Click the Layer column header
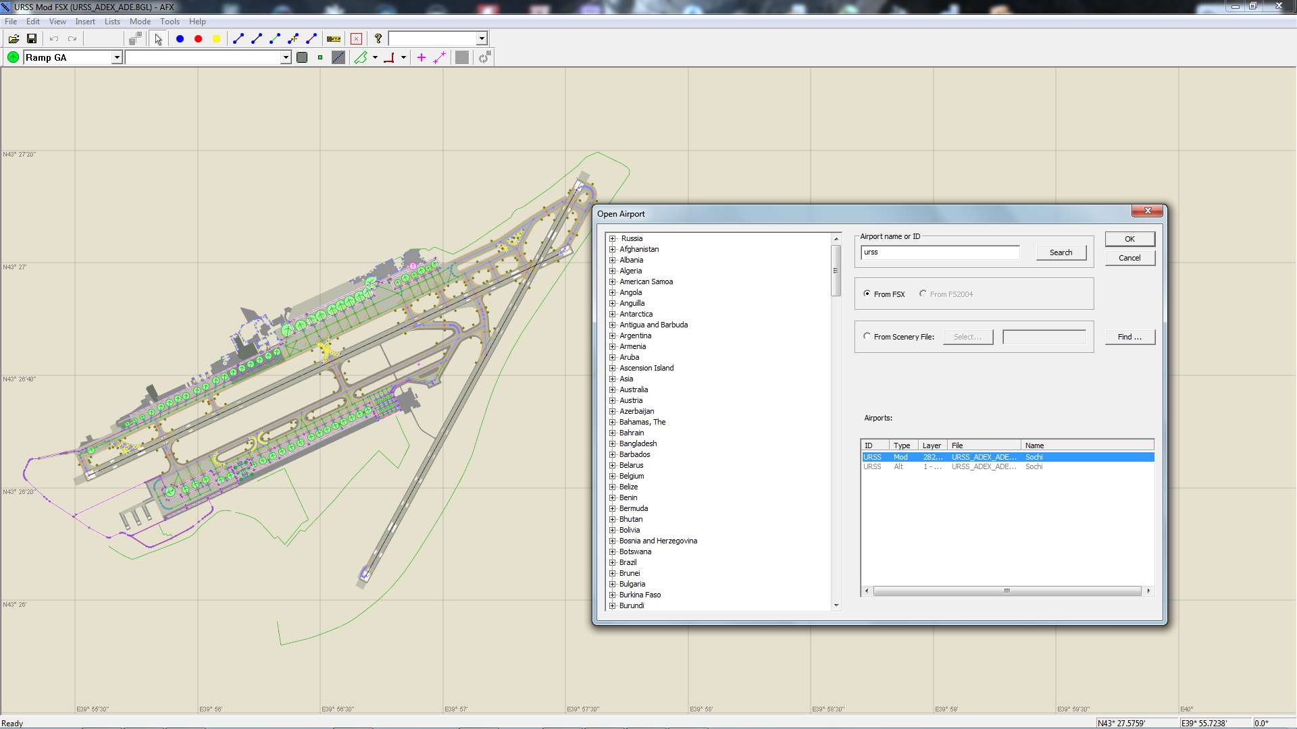Viewport: 1297px width, 729px height. click(x=932, y=446)
